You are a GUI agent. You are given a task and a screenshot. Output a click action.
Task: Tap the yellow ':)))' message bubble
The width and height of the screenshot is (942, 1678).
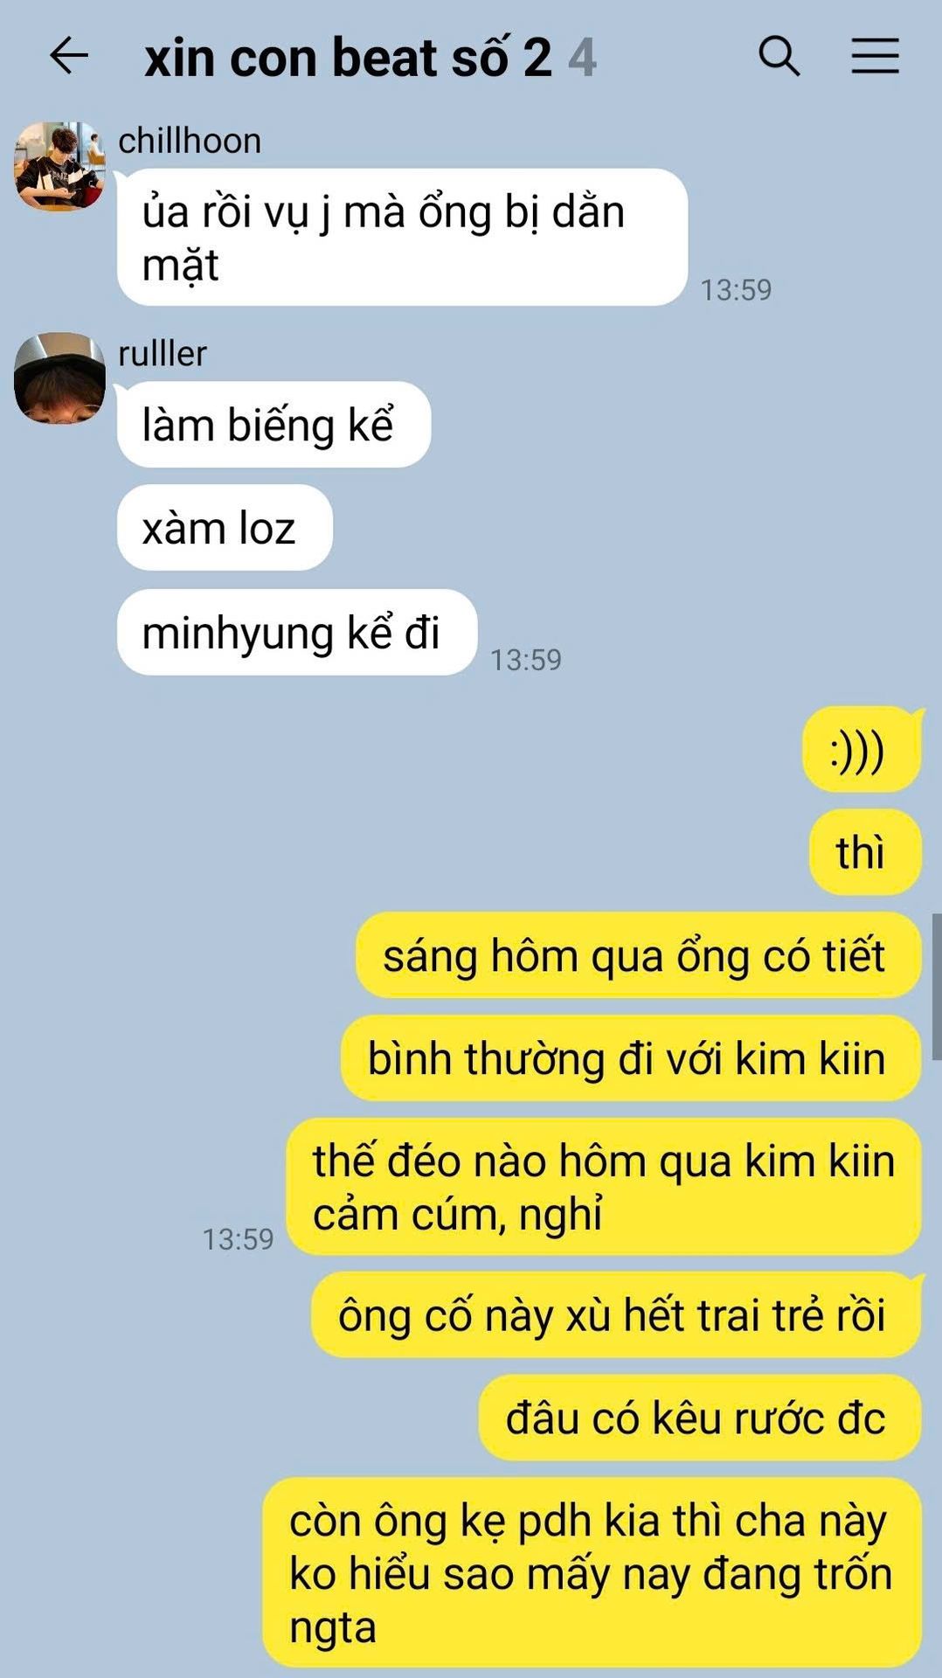coord(862,751)
